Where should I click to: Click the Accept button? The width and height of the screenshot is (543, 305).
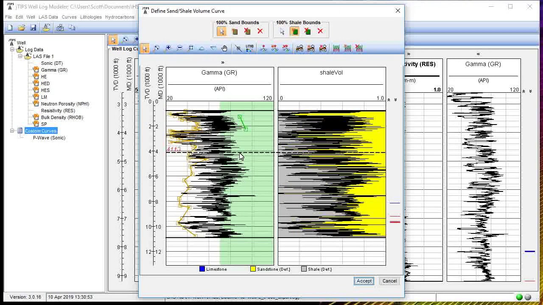364,281
